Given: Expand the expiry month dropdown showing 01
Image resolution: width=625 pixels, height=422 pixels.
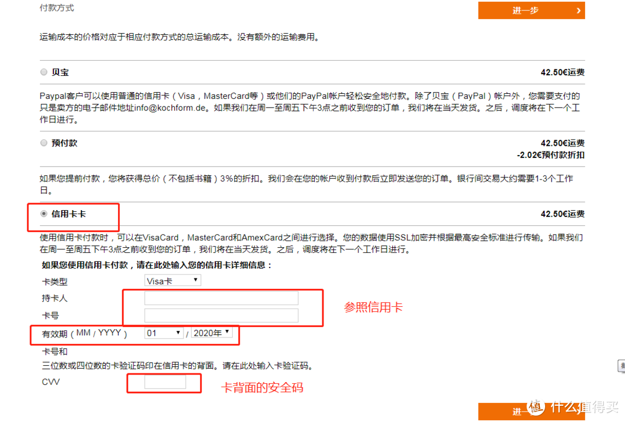Looking at the screenshot, I should click(x=164, y=333).
